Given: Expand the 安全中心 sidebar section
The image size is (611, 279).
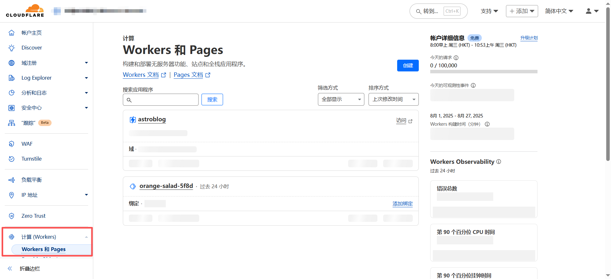Looking at the screenshot, I should coord(86,108).
